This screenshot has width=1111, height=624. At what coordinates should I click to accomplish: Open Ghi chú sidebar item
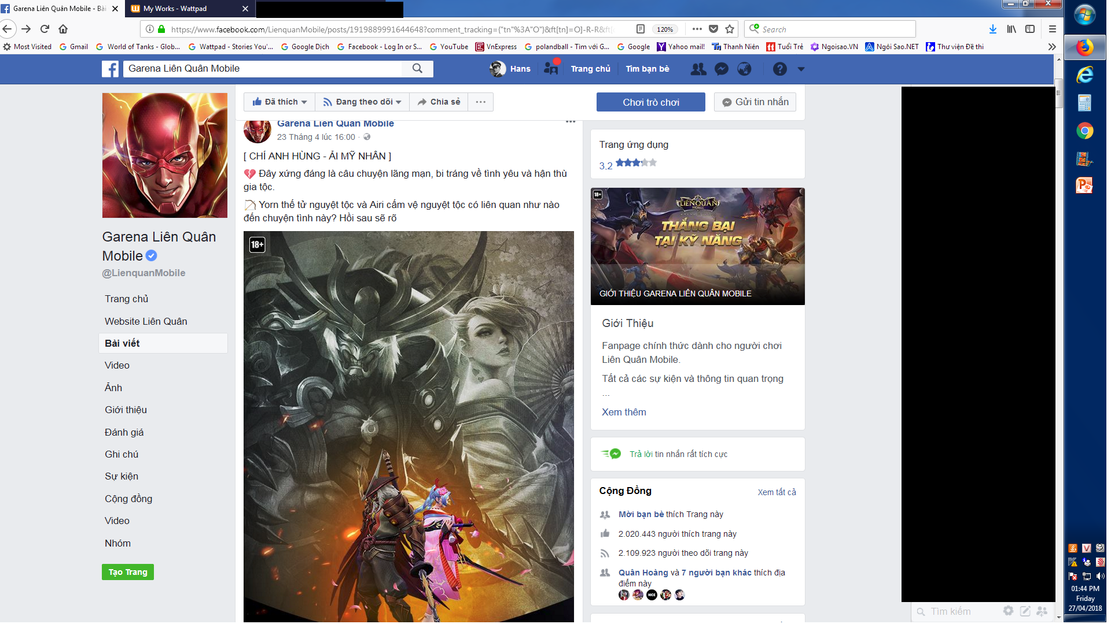[x=122, y=454]
